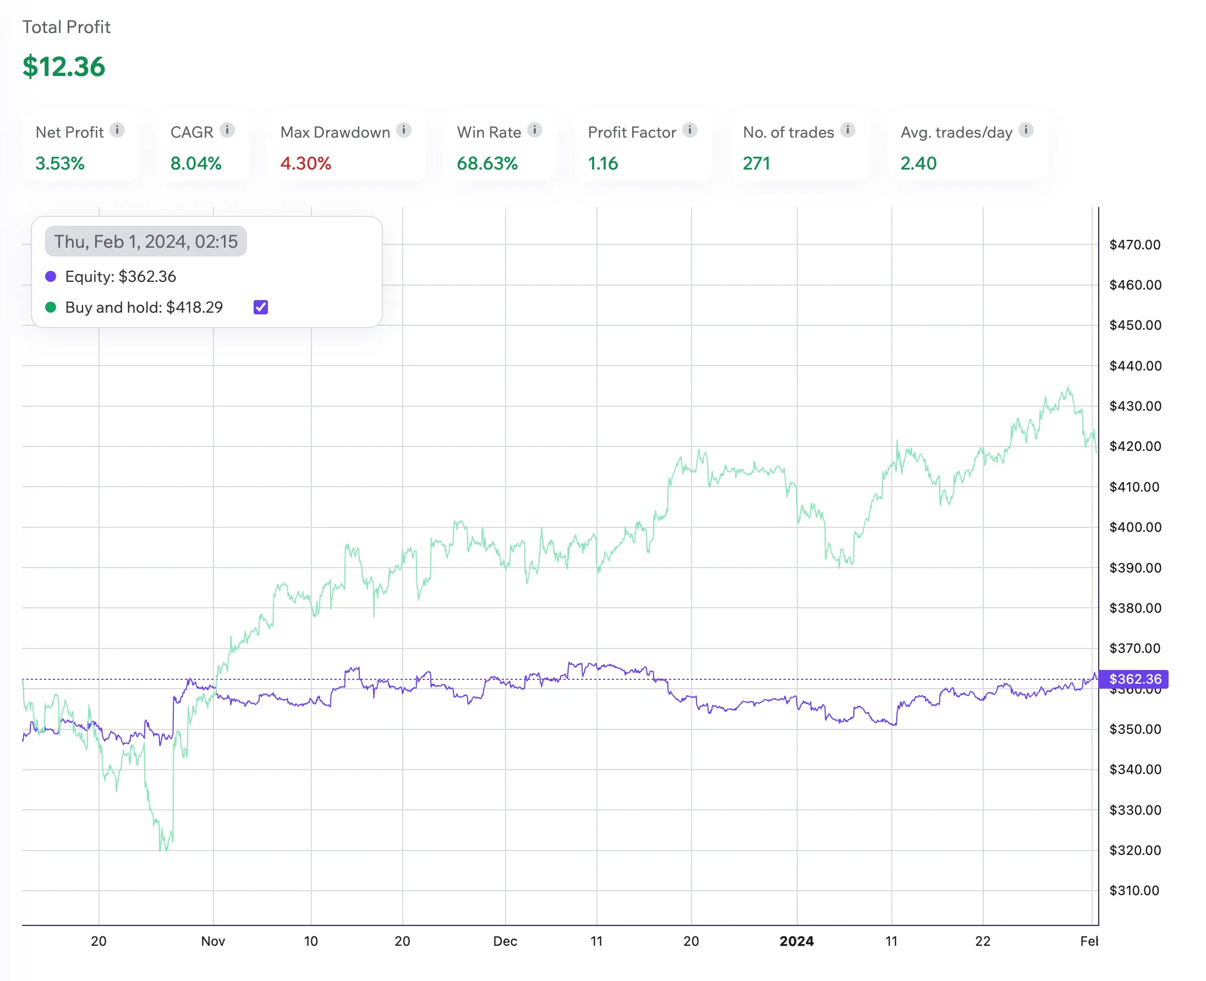1206x981 pixels.
Task: Open the No. of trades info icon
Action: click(847, 130)
